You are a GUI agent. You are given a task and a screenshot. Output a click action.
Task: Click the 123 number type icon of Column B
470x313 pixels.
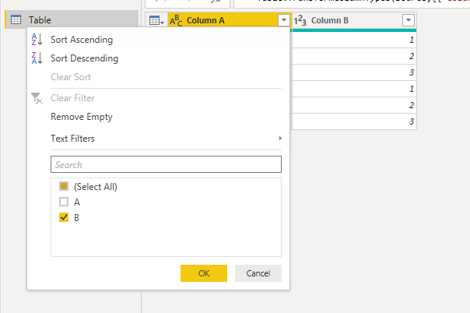click(x=300, y=20)
